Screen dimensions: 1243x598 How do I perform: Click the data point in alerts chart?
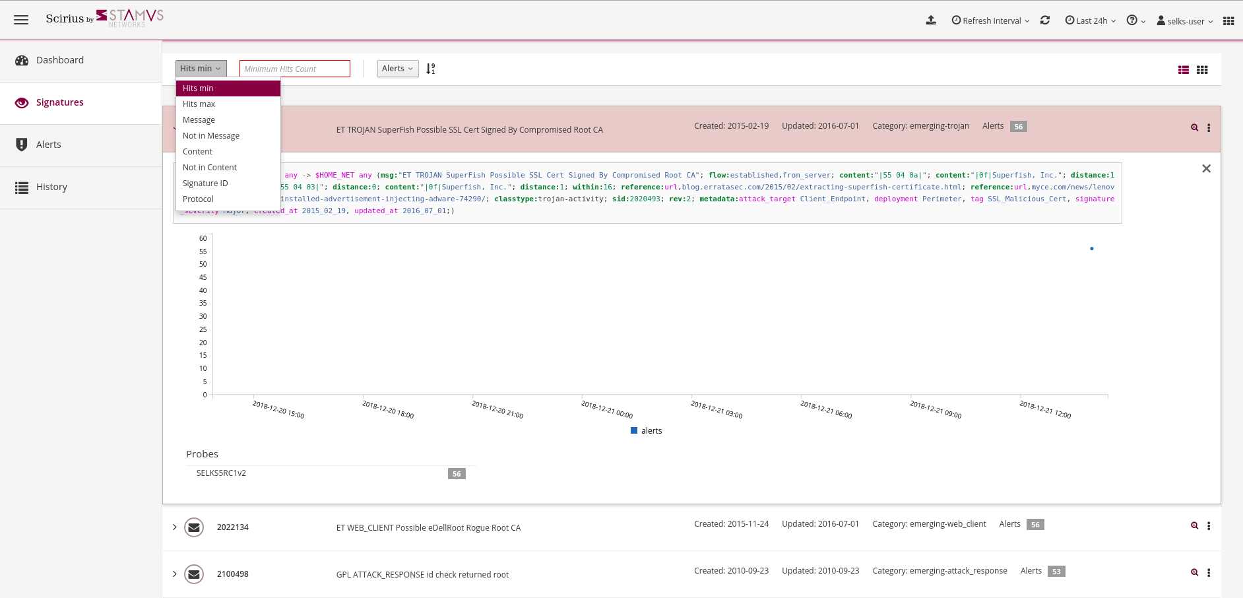click(1092, 249)
